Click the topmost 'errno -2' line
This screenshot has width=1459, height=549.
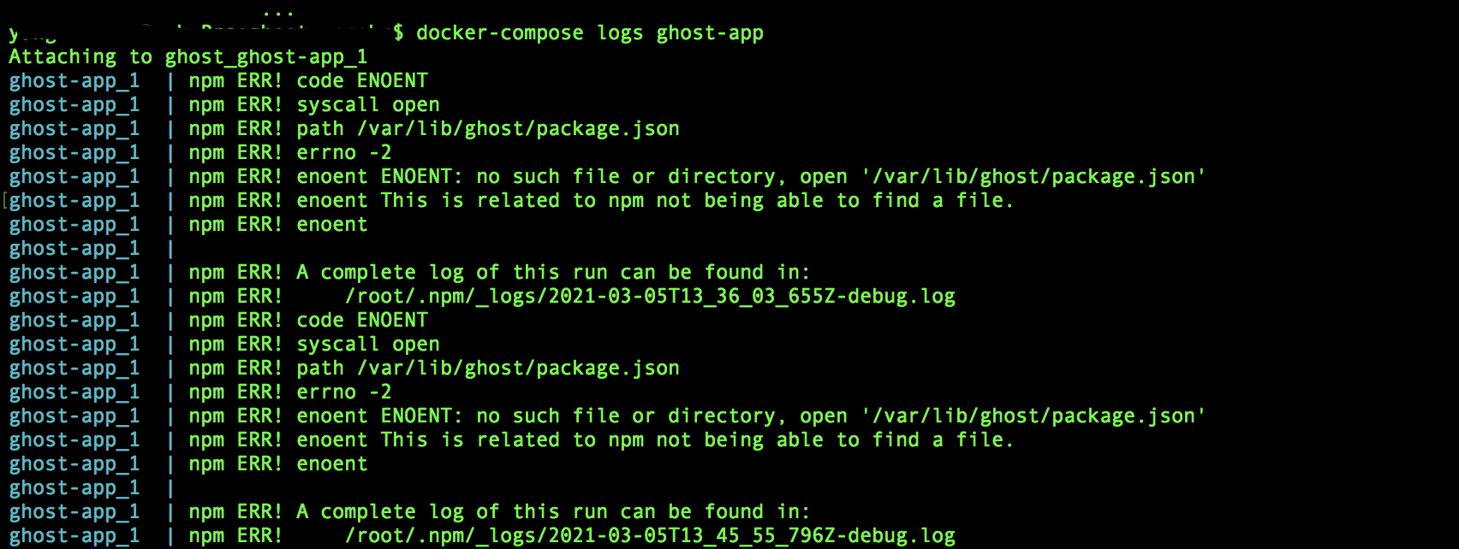point(343,153)
